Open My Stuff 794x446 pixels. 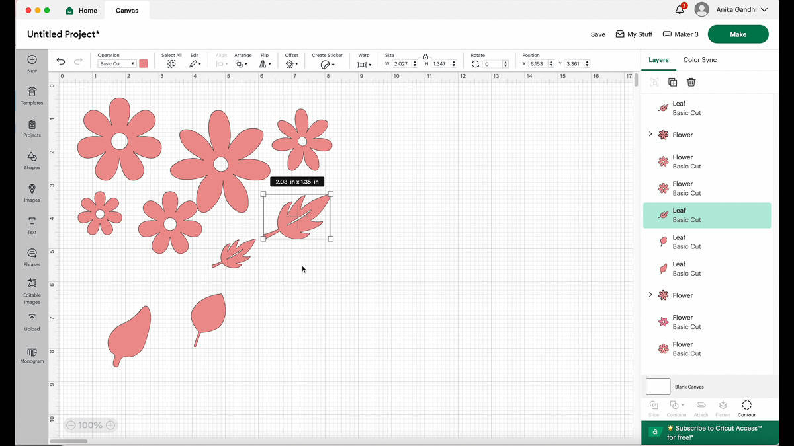tap(634, 34)
